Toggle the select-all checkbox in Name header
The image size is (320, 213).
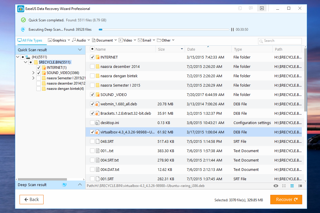(x=92, y=49)
